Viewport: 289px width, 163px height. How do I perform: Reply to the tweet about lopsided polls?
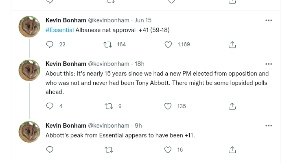point(50,106)
